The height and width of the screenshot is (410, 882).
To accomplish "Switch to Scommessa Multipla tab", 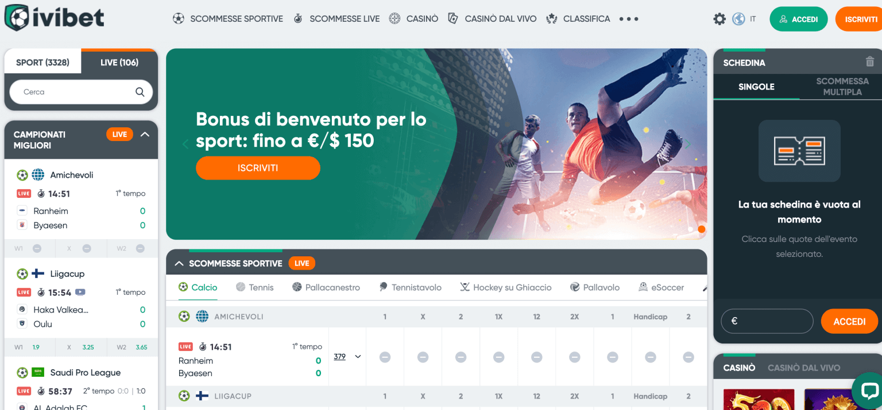I will click(x=842, y=87).
